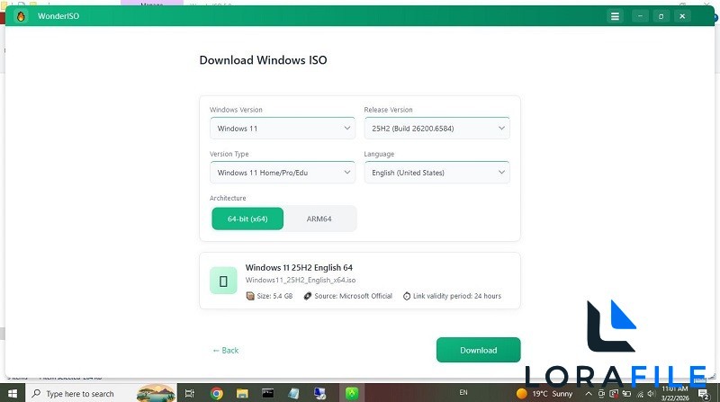Open the Windows Start menu
This screenshot has height=402, width=720.
13,393
